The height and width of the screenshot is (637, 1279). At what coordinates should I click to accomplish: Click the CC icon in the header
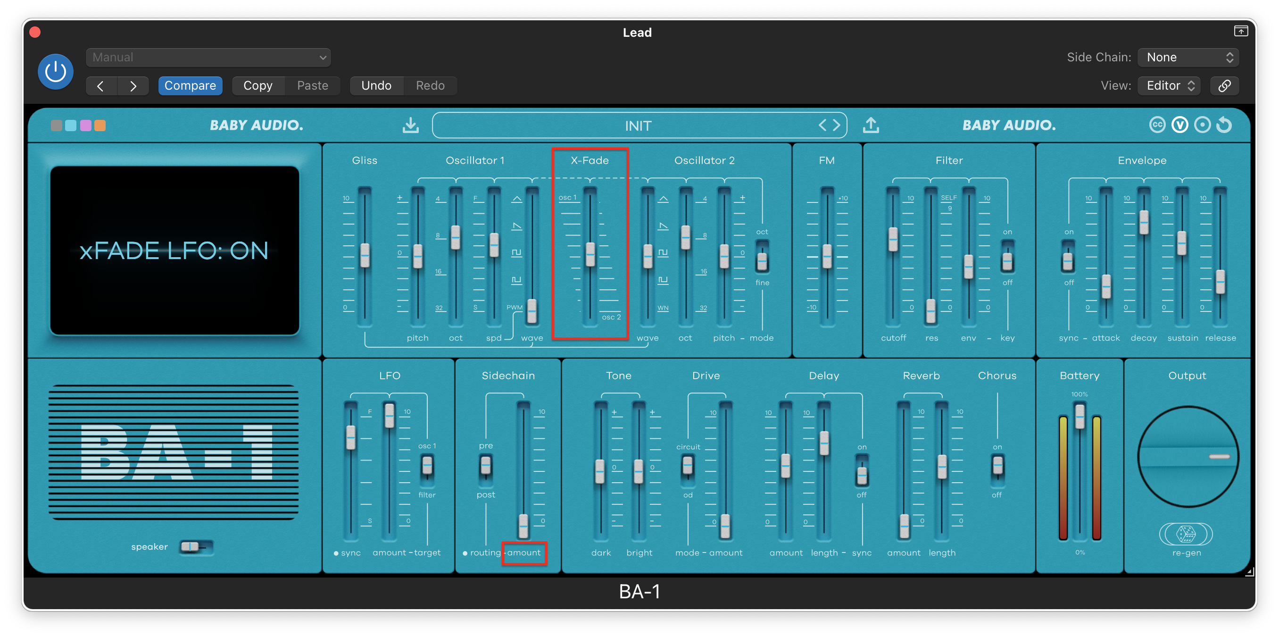coord(1157,125)
